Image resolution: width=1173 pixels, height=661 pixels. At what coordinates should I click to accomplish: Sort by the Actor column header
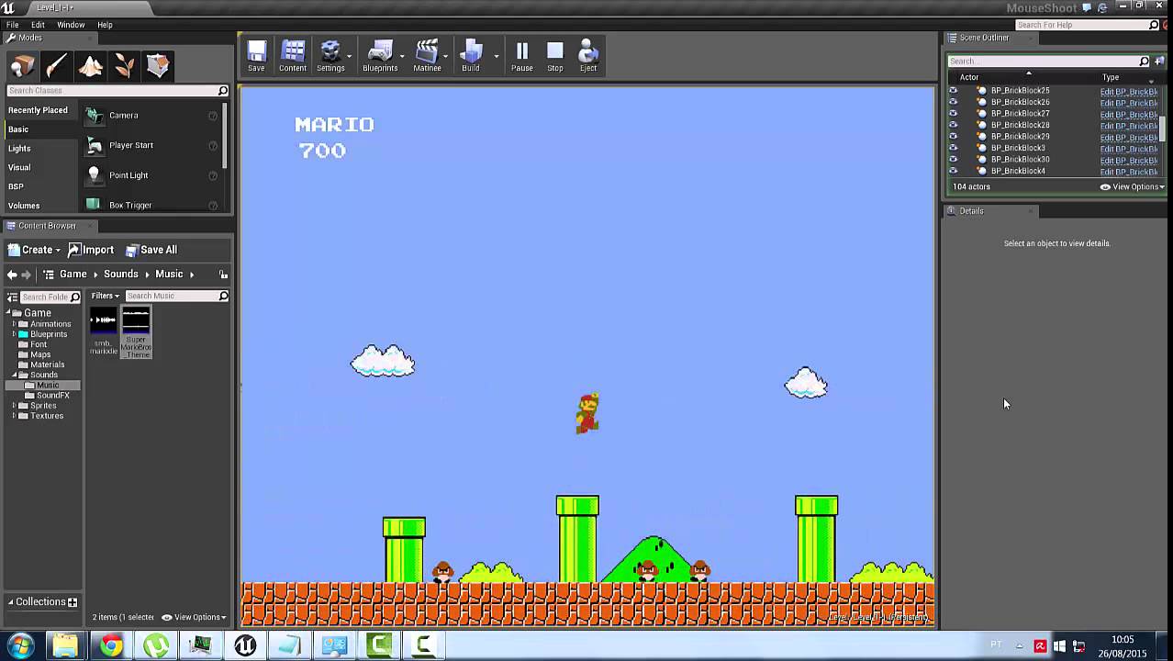click(x=969, y=78)
